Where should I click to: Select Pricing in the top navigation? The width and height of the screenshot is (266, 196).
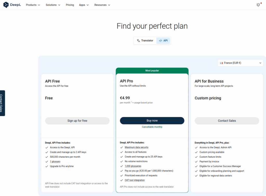(70, 5)
